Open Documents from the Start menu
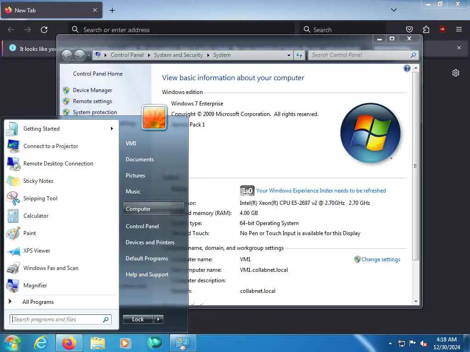This screenshot has height=352, width=470. (x=140, y=159)
